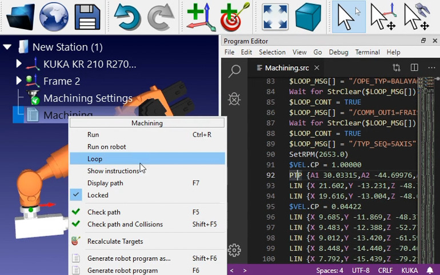This screenshot has width=440, height=275.
Task: Expand the KUKA KR 210 robot item
Action: point(19,64)
